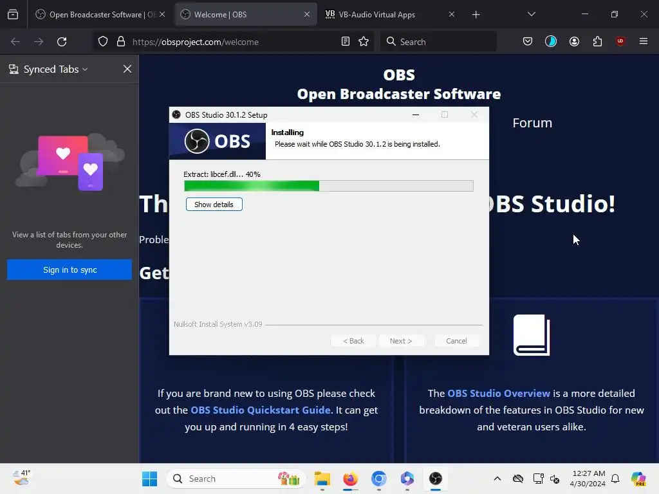Go back to the previous page
This screenshot has height=494, width=659.
tap(15, 42)
